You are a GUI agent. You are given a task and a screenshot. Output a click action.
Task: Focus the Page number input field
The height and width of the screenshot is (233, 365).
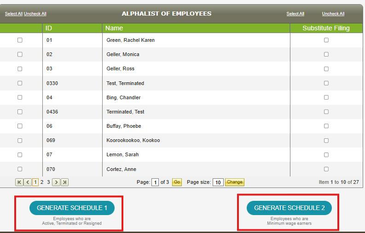pos(155,182)
